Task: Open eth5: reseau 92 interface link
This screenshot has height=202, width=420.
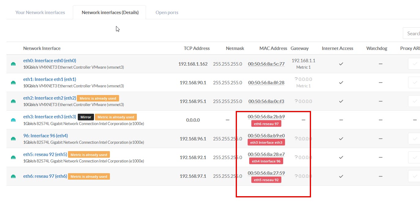Action: coord(45,154)
